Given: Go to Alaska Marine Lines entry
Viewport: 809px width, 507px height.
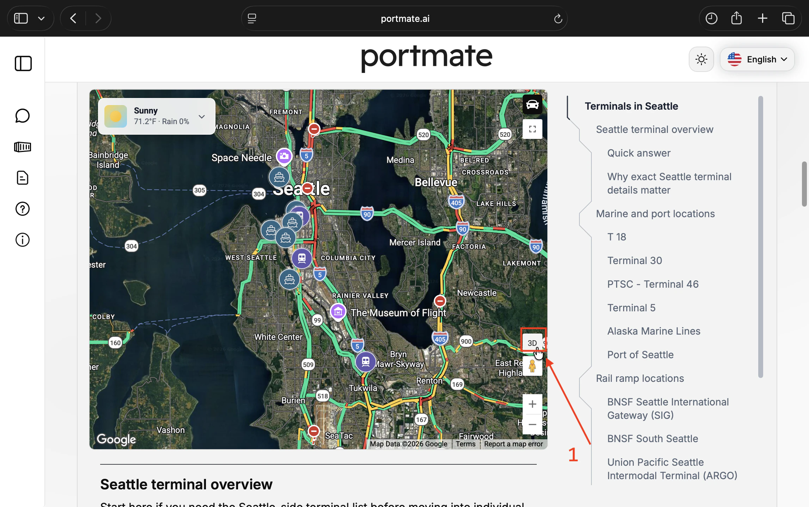Looking at the screenshot, I should coord(653,331).
